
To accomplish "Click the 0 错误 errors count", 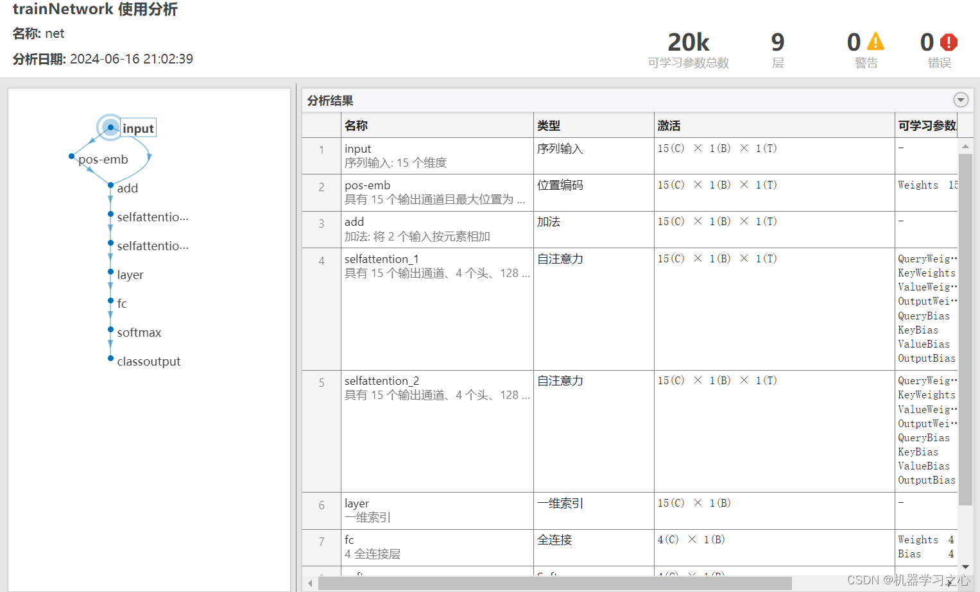I will 939,50.
